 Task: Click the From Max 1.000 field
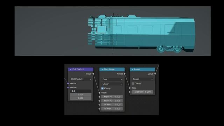[112, 101]
